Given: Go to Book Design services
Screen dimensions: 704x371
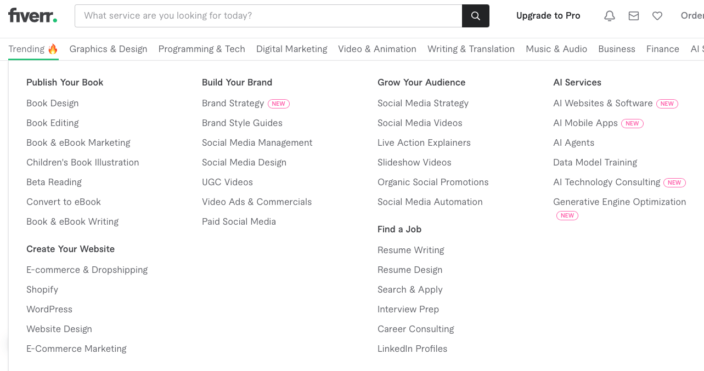Looking at the screenshot, I should pyautogui.click(x=53, y=103).
